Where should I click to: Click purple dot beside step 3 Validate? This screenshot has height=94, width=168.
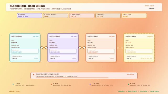pos(90,84)
